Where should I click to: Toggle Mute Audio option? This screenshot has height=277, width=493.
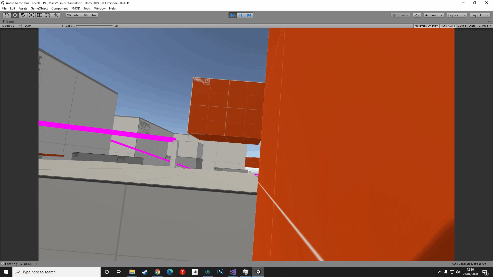(448, 26)
